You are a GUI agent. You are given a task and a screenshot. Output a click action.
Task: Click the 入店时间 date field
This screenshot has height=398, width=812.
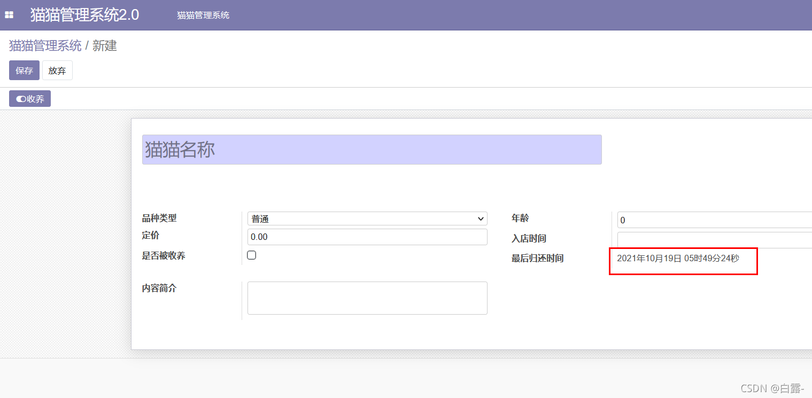click(715, 239)
